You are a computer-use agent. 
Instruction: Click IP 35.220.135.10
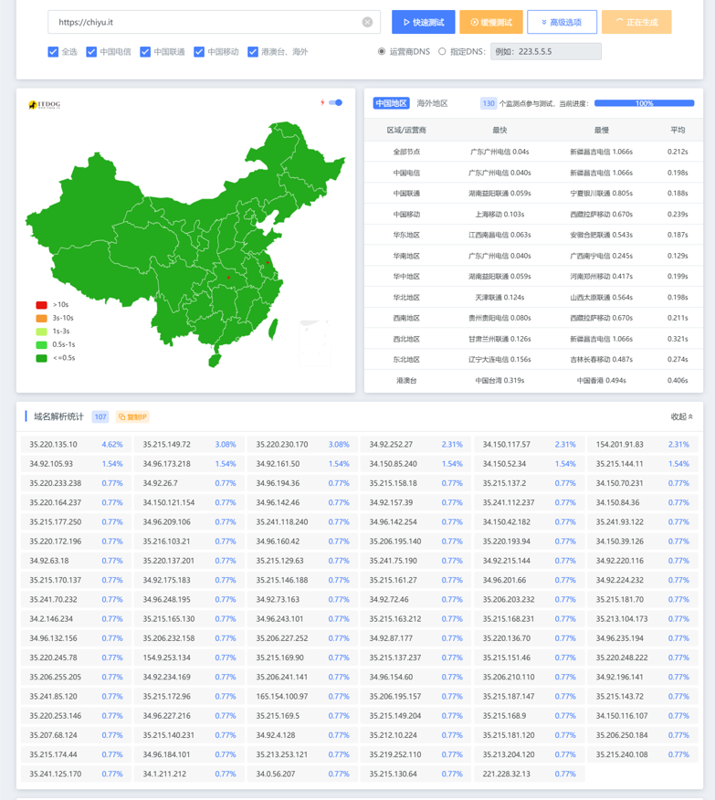pos(53,445)
